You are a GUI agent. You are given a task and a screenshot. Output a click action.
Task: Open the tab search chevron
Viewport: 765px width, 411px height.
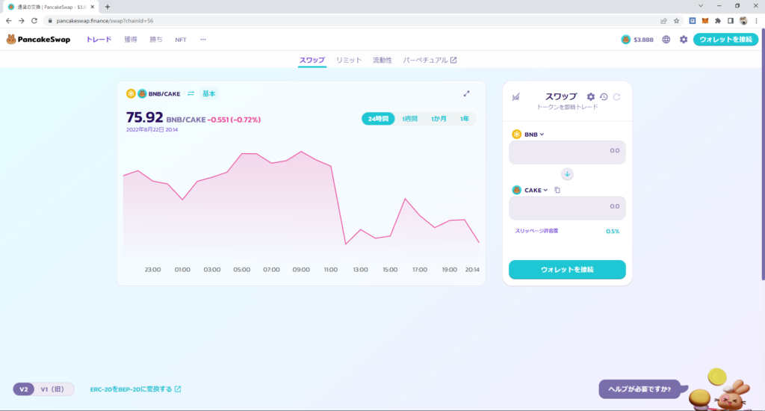pyautogui.click(x=701, y=6)
